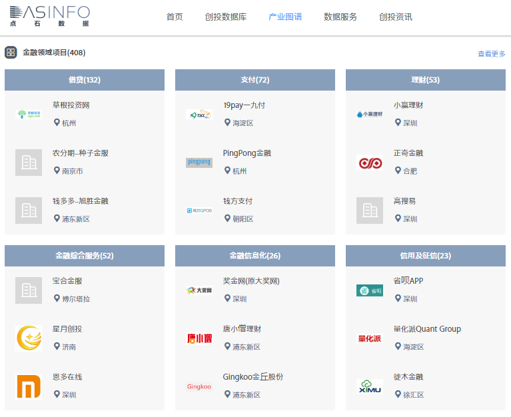Open the PingPong金融 project name
This screenshot has height=417, width=511.
pyautogui.click(x=247, y=153)
